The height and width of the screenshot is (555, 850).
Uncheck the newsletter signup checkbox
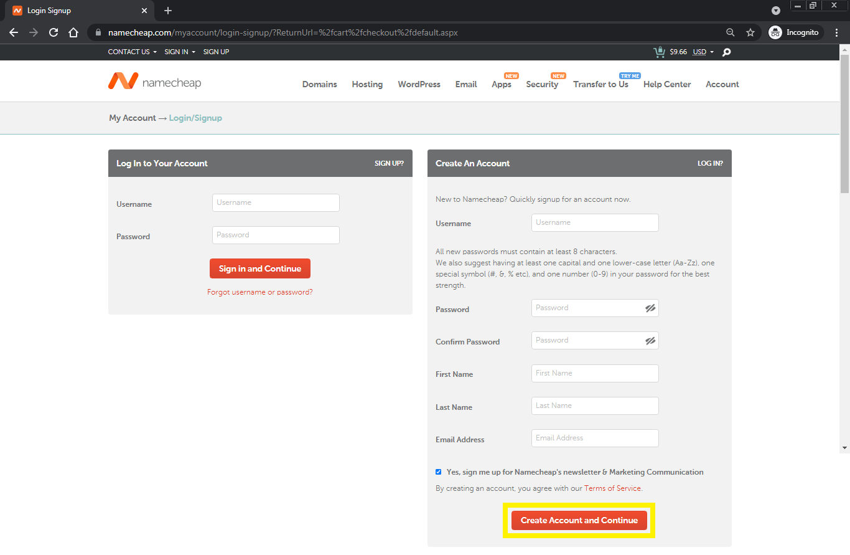[439, 472]
